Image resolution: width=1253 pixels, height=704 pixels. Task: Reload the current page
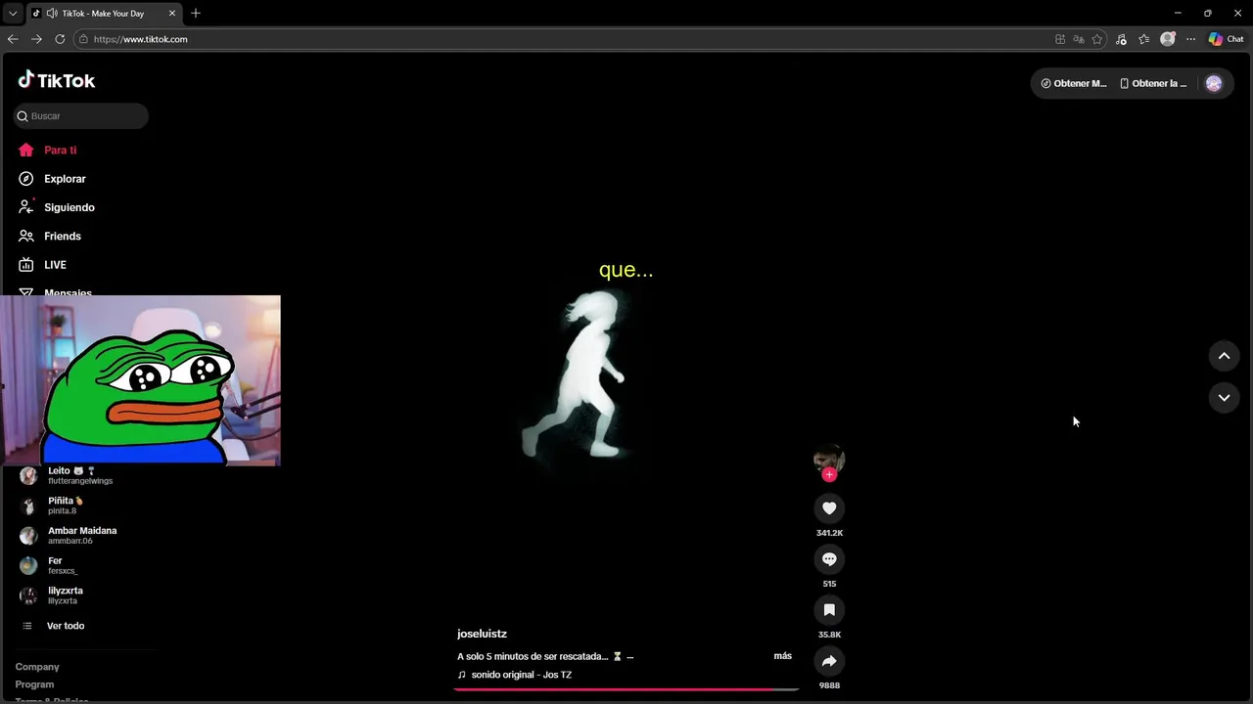(60, 39)
